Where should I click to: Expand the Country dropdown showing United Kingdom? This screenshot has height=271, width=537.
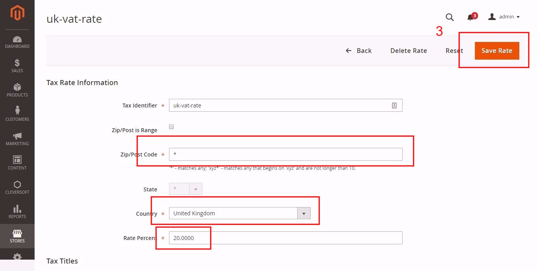(x=303, y=213)
